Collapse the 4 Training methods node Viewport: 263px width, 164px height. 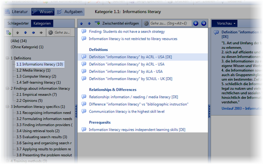7,161
